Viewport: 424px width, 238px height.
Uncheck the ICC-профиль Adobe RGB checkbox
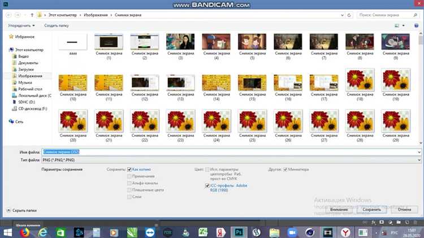tap(207, 185)
